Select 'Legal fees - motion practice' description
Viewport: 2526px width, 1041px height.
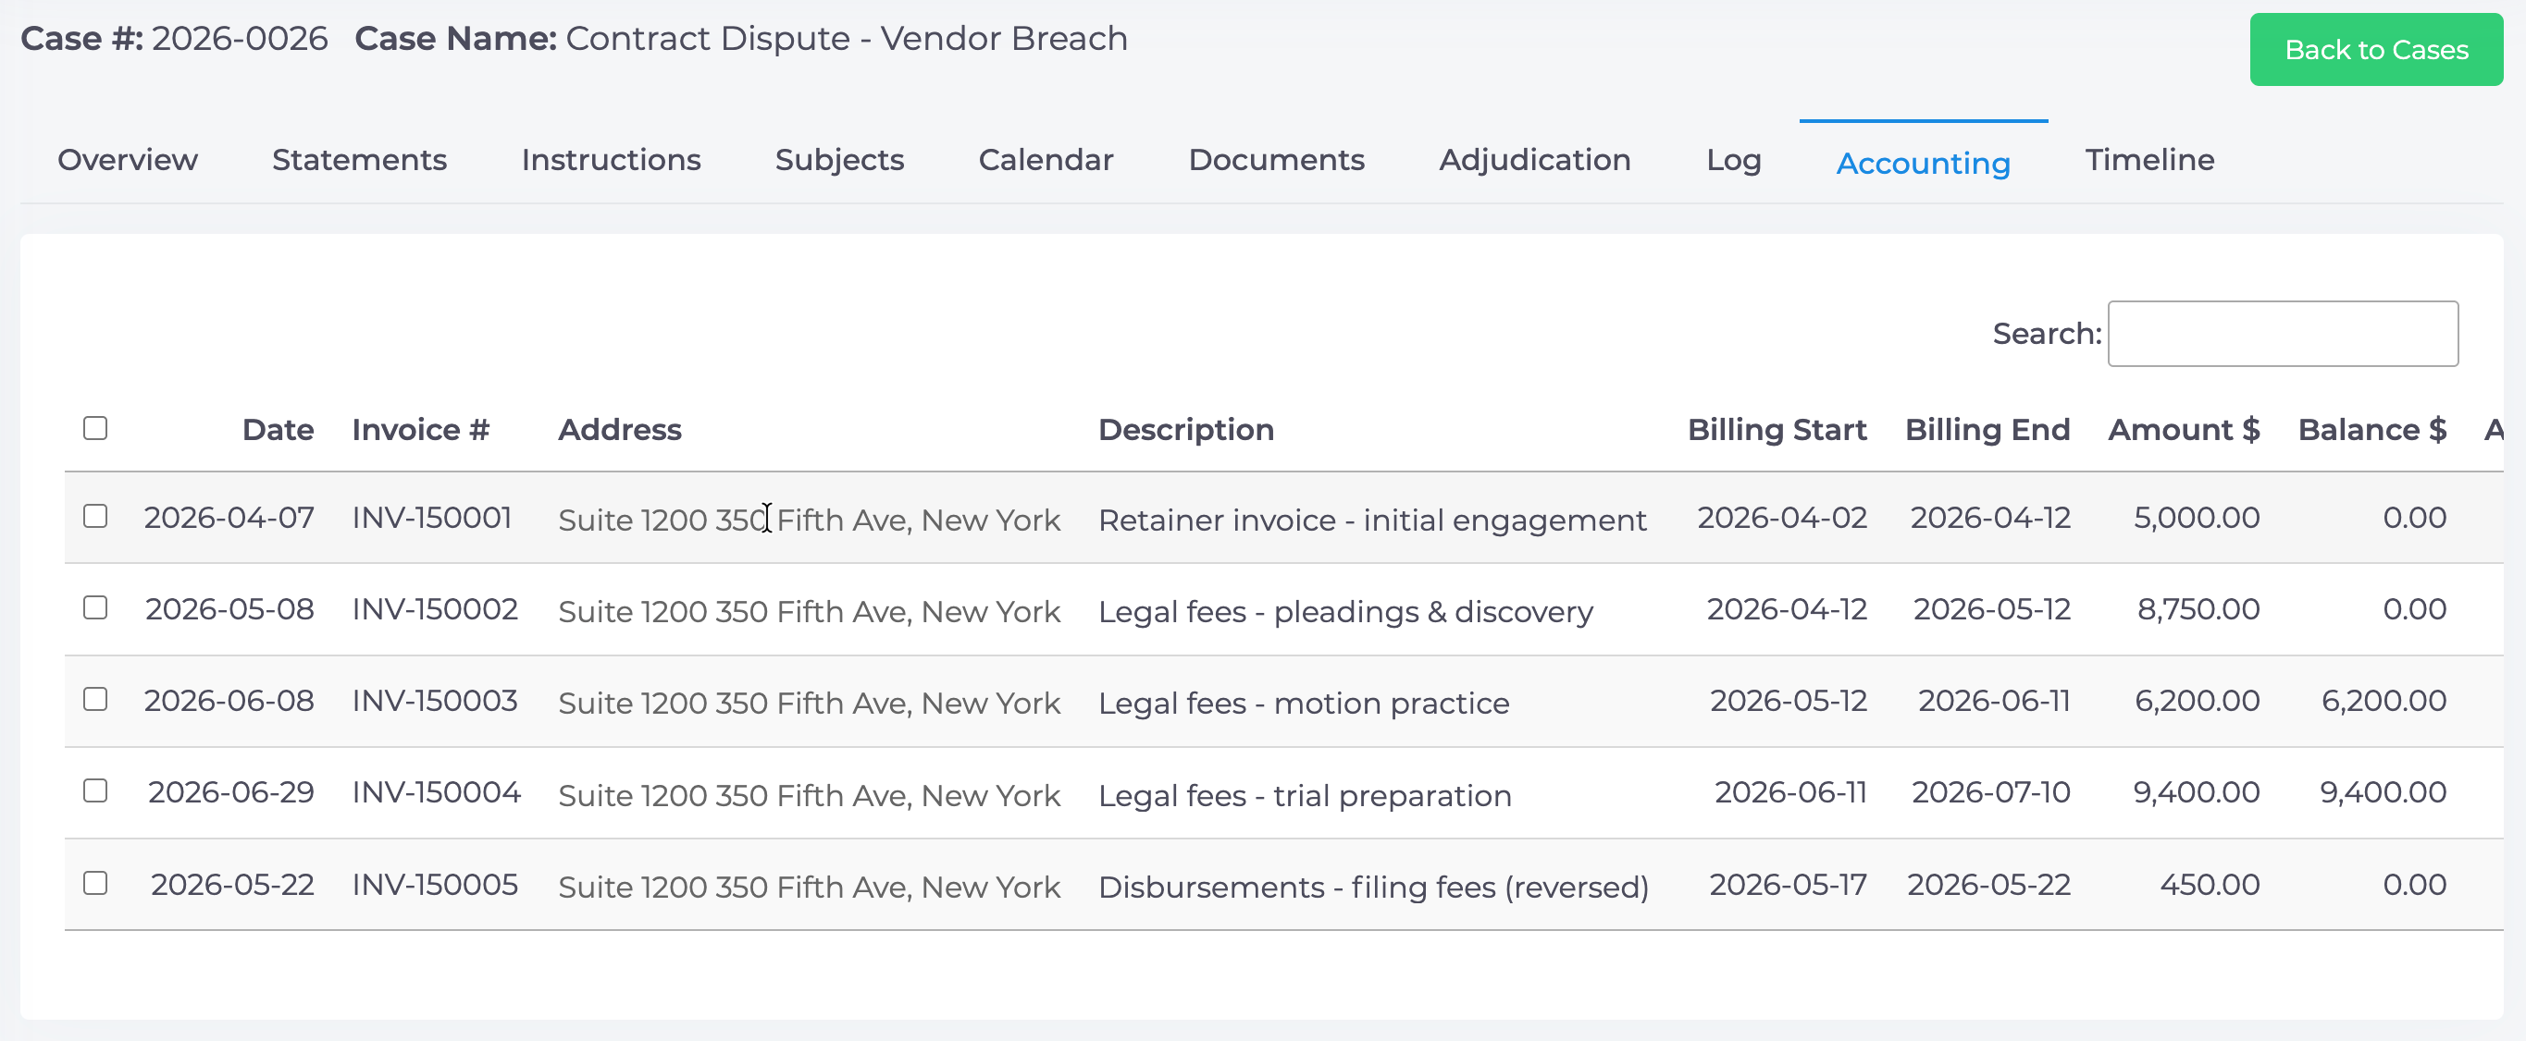tap(1303, 703)
